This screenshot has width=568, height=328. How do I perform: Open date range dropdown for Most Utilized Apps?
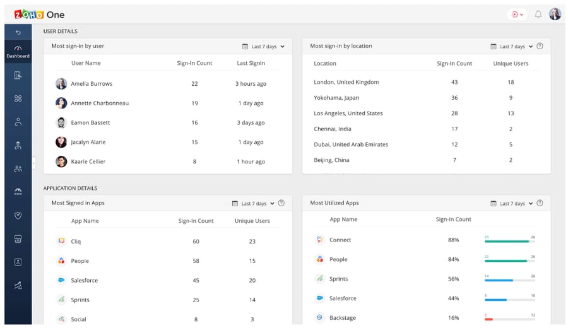click(x=512, y=204)
